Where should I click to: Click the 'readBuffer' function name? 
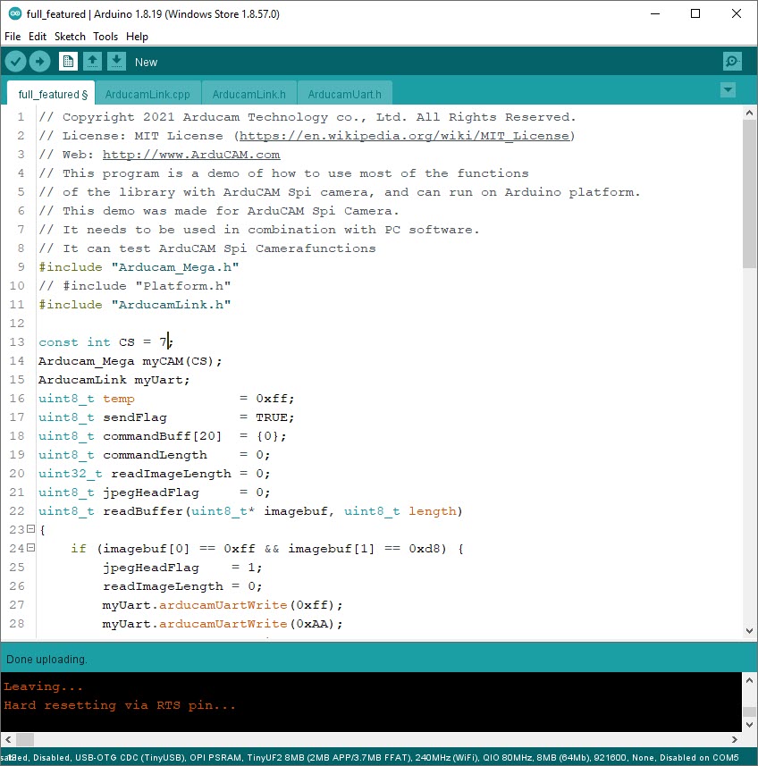point(143,511)
